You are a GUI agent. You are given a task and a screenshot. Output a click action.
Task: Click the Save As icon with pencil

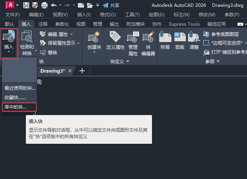35,5
